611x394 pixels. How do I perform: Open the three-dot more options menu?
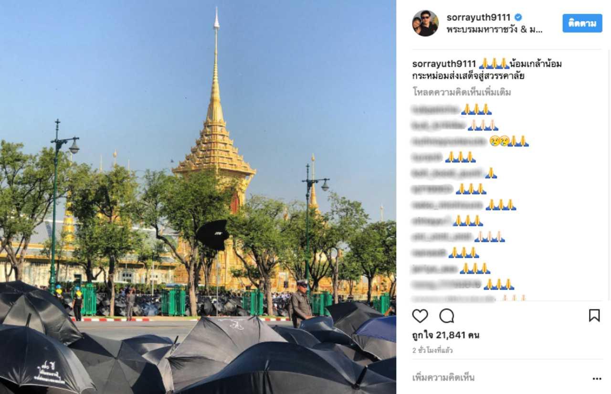pyautogui.click(x=597, y=379)
